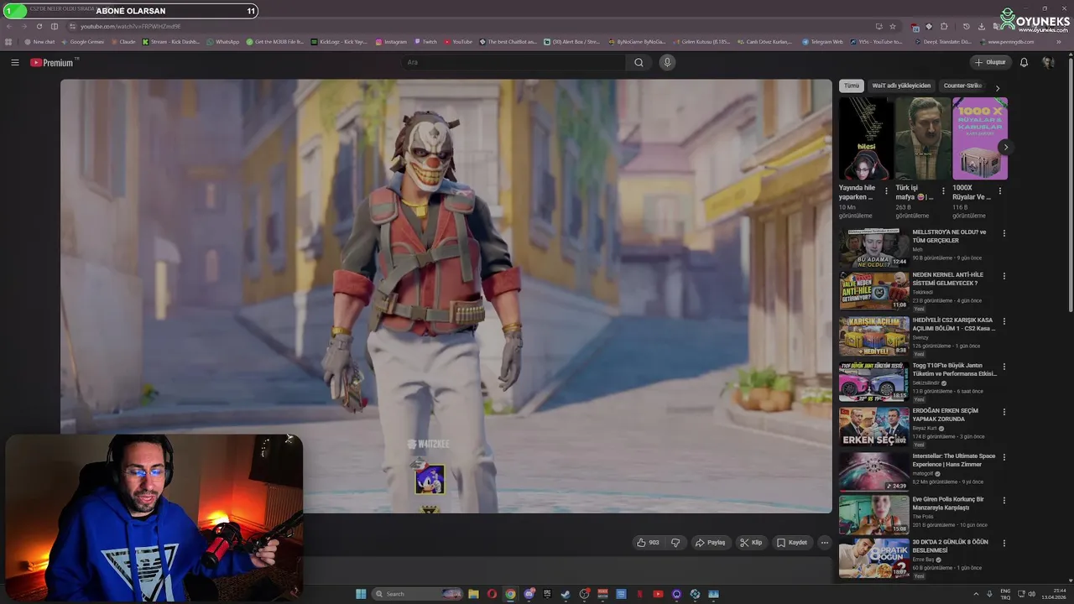The height and width of the screenshot is (604, 1074).
Task: Dislike the video with thumbs-down
Action: coord(675,543)
